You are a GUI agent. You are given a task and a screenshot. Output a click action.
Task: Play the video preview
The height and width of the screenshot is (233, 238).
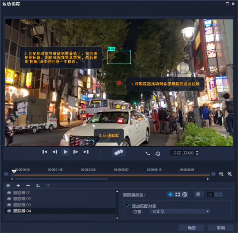(x=65, y=152)
